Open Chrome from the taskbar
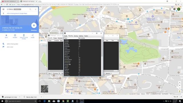 point(63,101)
